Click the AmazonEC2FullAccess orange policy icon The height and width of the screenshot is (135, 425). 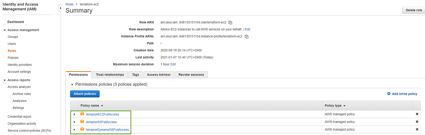[82, 114]
